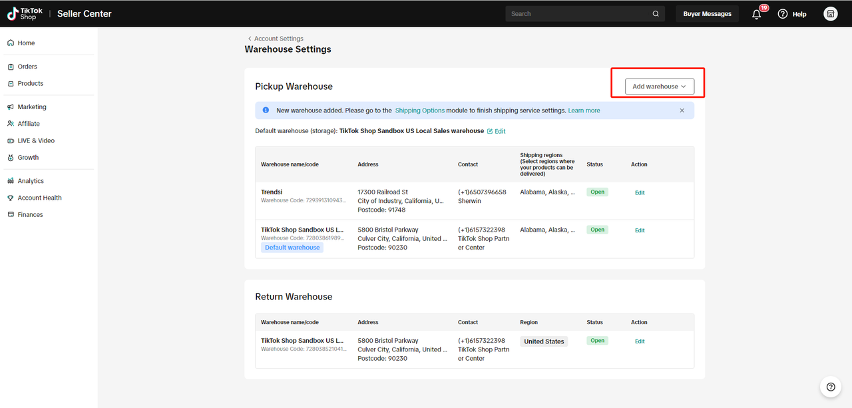Open Orders in the sidebar
852x408 pixels.
click(27, 67)
